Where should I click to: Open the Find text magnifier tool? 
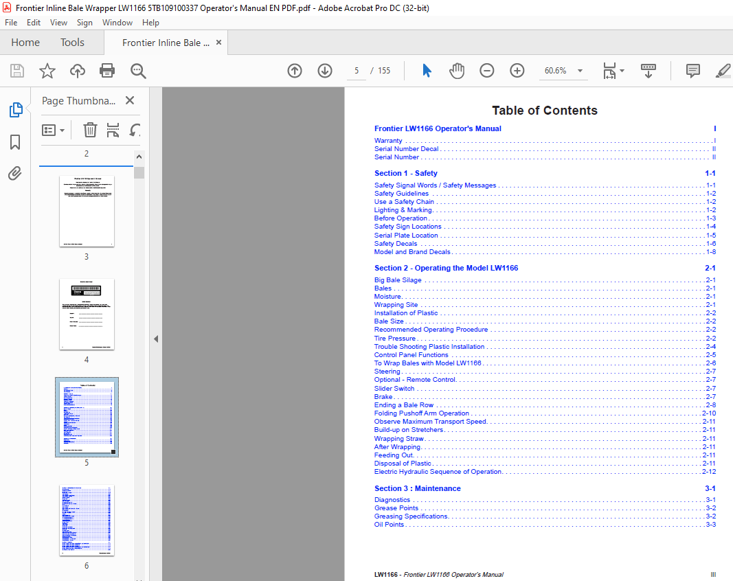coord(138,71)
